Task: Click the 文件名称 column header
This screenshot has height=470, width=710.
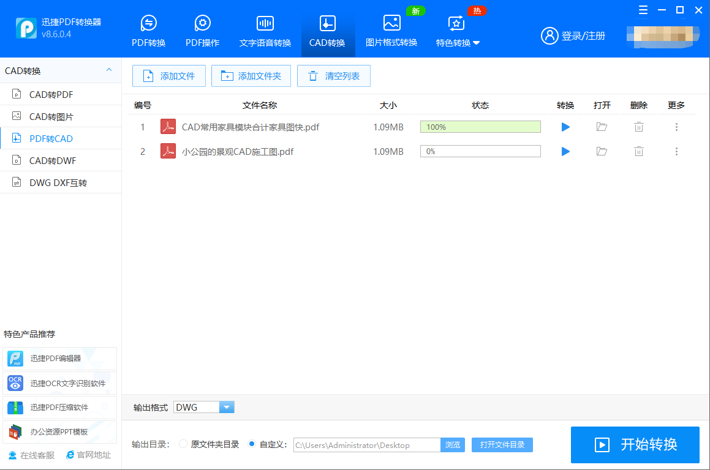Action: point(260,105)
